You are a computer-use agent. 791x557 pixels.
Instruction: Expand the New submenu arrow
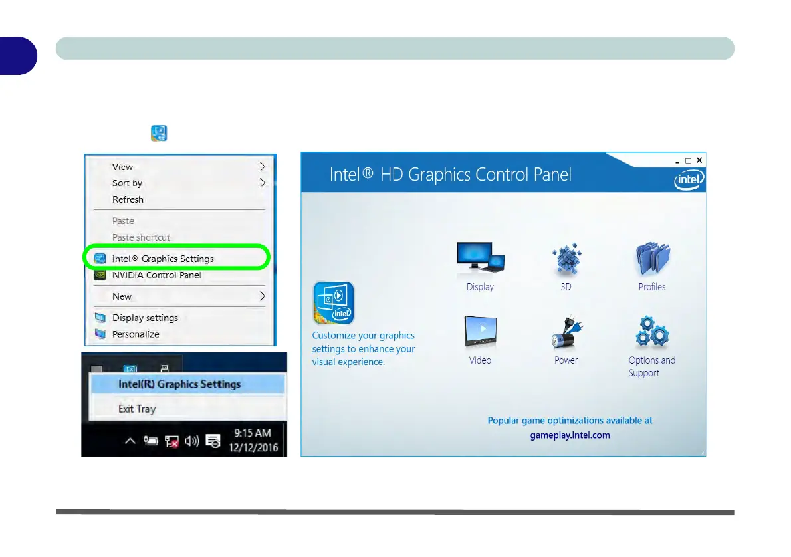[x=262, y=296]
